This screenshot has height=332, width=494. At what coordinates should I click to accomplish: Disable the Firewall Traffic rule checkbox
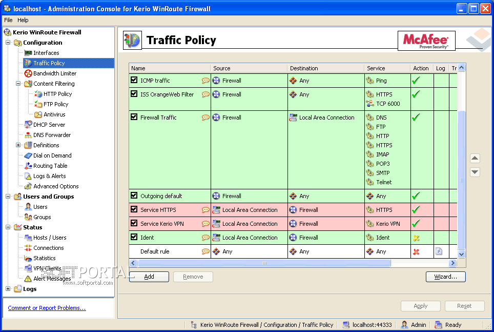pos(134,117)
